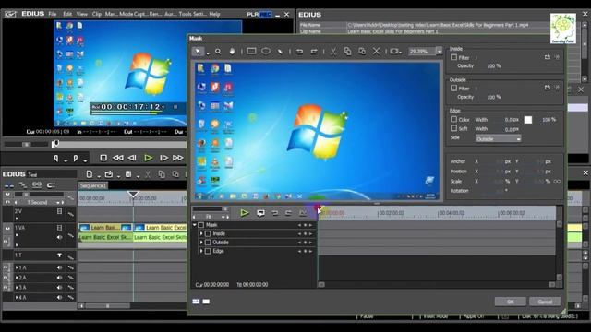
Task: Click the paste icon in Mask toolbar
Action: click(362, 52)
